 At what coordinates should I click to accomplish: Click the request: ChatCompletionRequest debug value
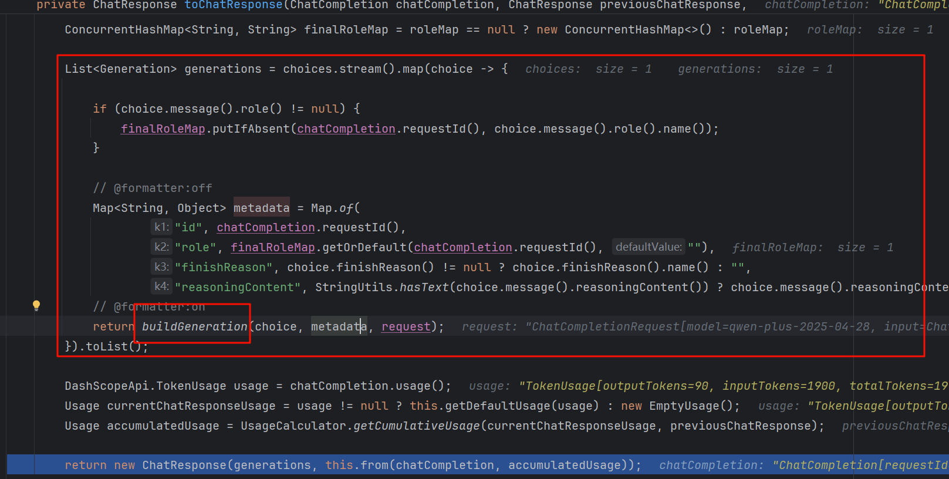coord(705,326)
